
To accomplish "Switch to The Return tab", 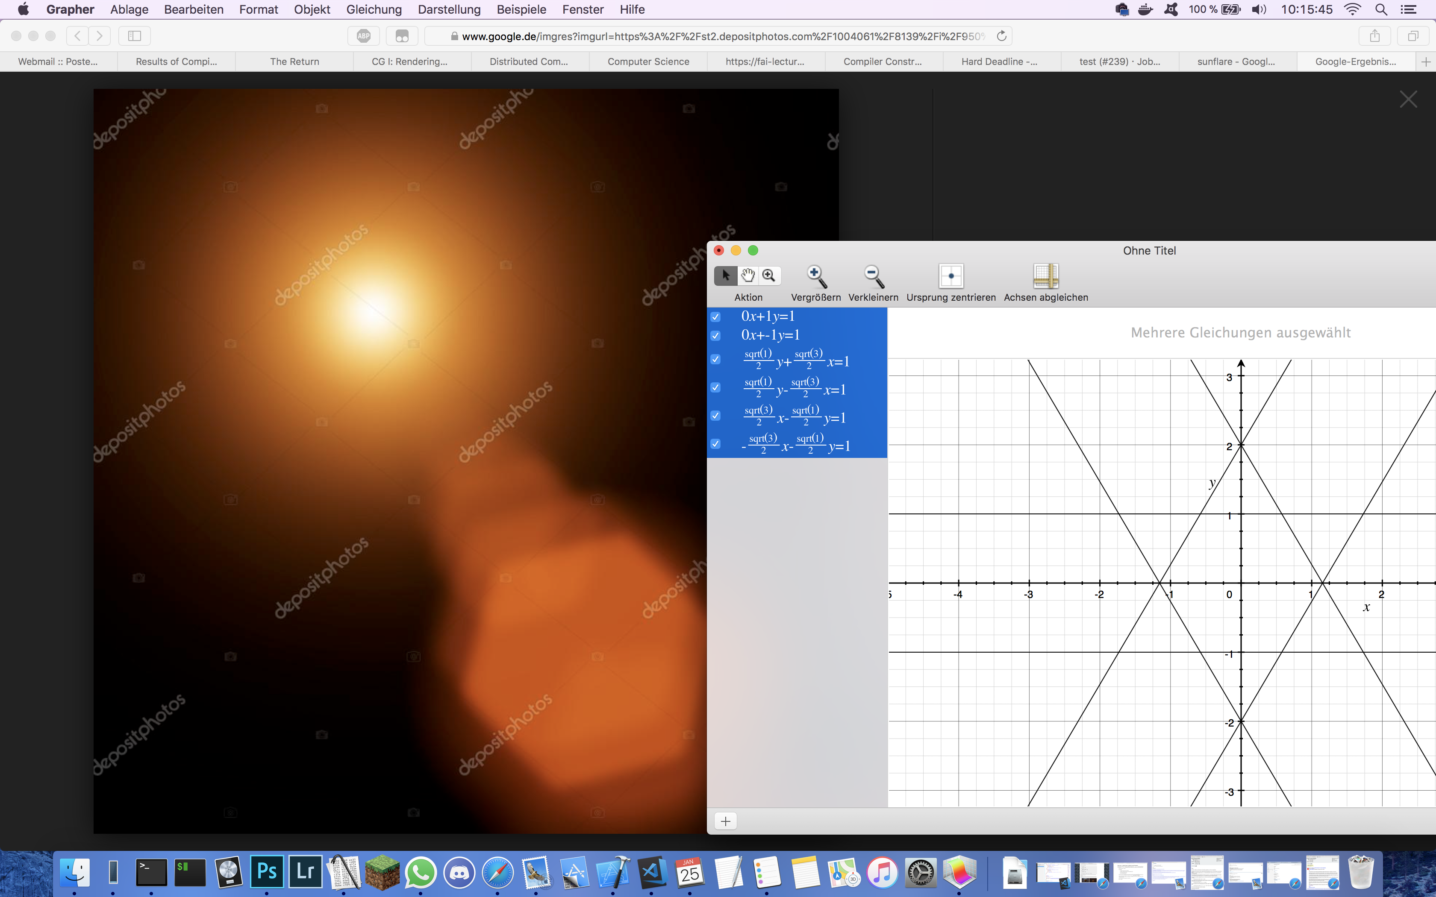I will 294,62.
